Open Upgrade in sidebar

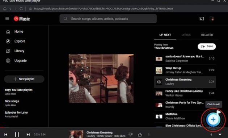pyautogui.click(x=21, y=61)
